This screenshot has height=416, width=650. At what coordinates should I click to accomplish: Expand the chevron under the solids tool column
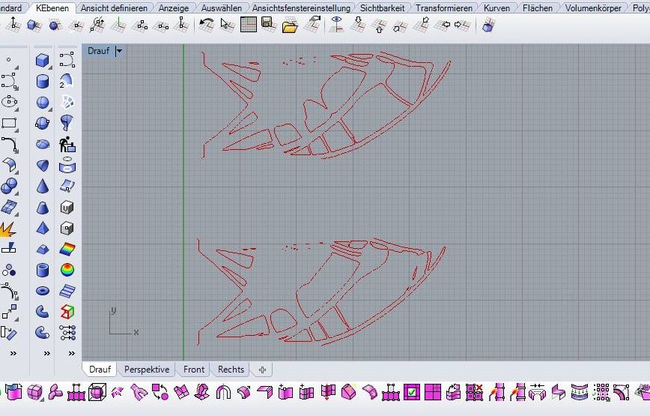[x=46, y=353]
